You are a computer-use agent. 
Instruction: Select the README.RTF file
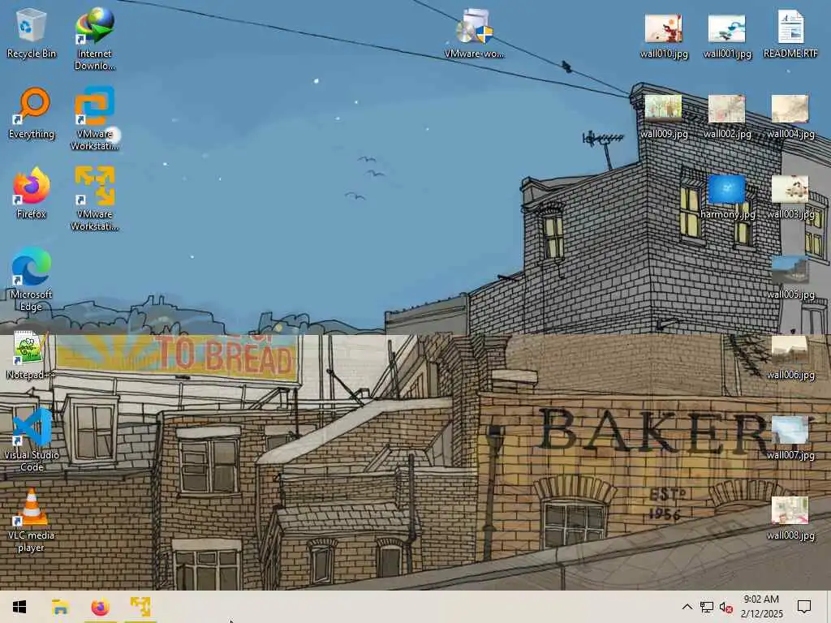pyautogui.click(x=790, y=32)
